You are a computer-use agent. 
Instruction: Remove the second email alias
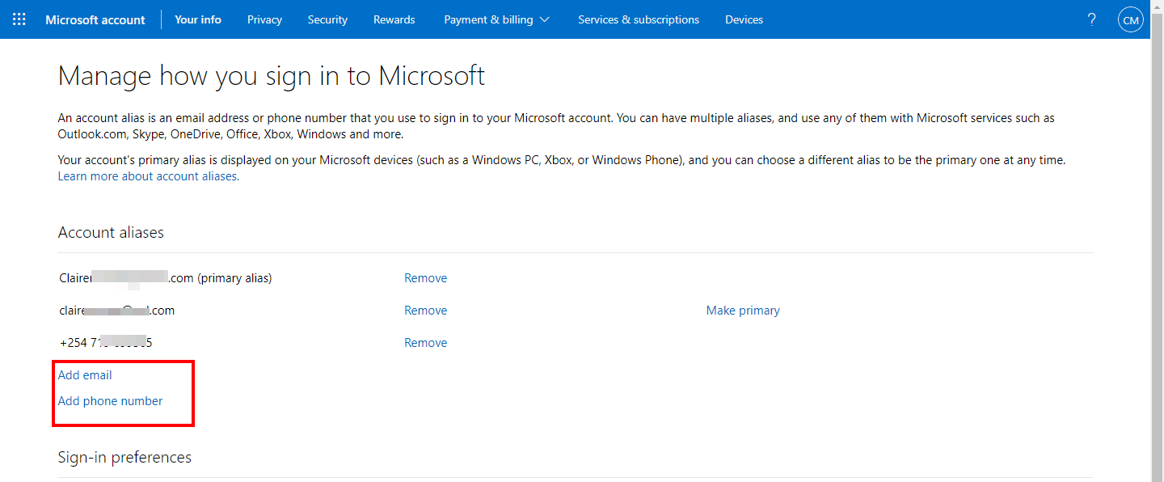pyautogui.click(x=425, y=311)
